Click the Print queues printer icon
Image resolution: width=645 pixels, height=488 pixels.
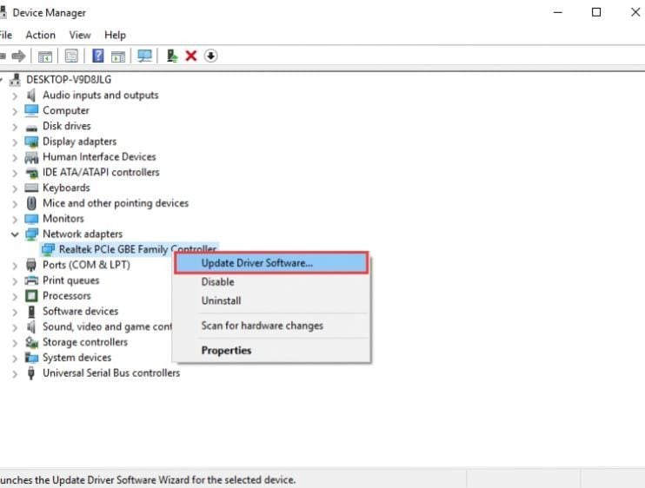[31, 280]
